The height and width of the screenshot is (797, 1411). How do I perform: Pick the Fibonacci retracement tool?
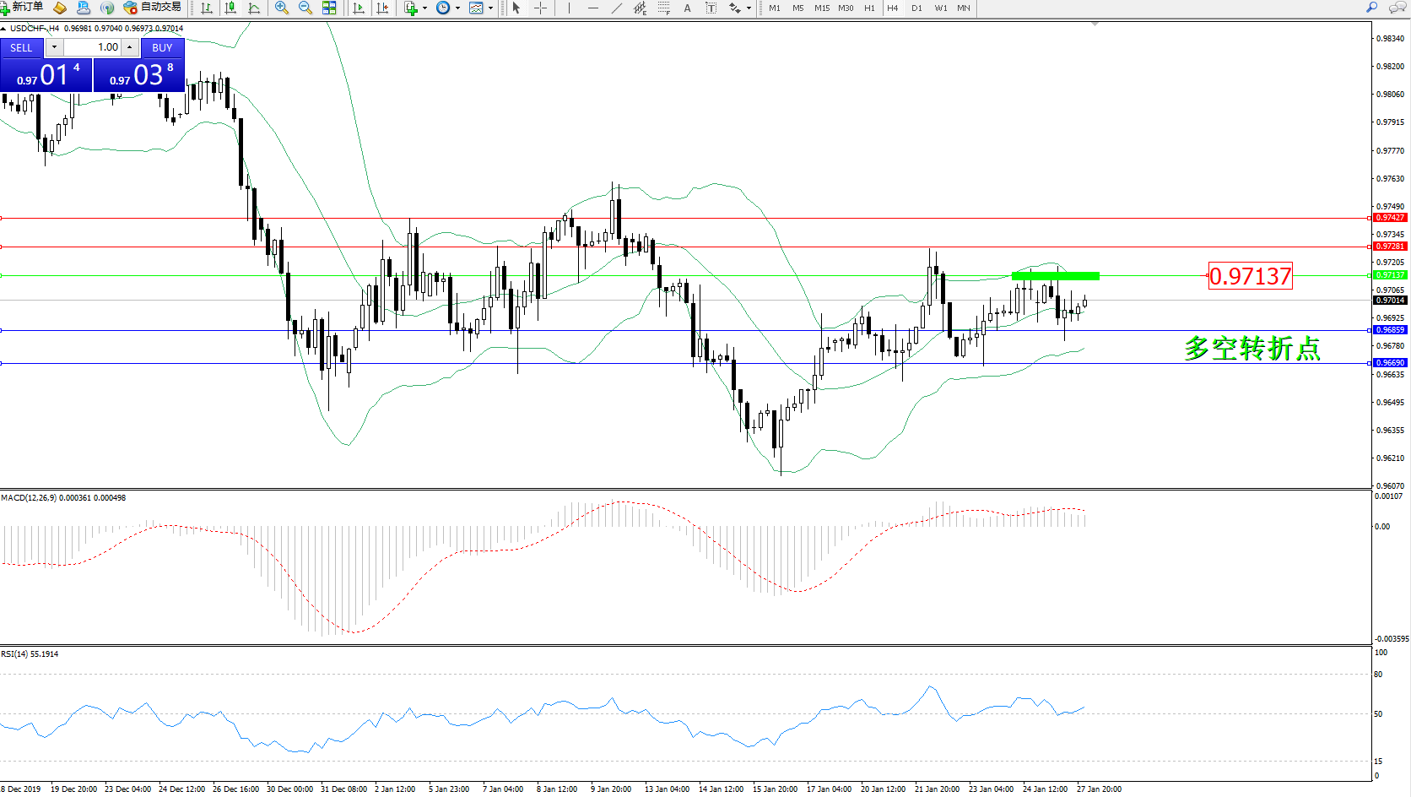click(664, 8)
